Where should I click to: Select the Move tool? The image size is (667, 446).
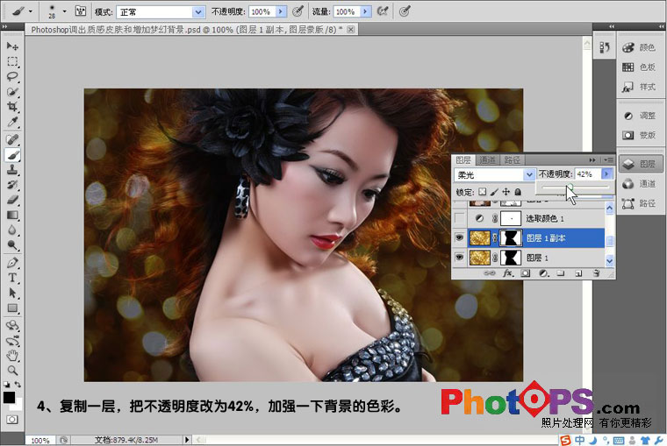point(12,46)
